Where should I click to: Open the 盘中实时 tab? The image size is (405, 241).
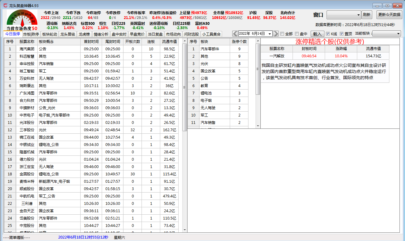[x=119, y=34]
